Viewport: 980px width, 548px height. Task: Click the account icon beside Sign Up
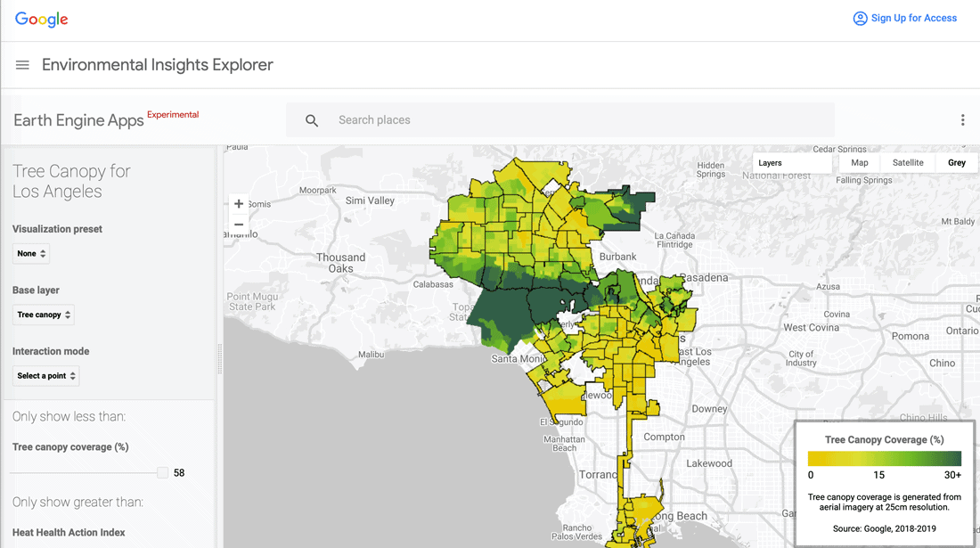tap(860, 18)
